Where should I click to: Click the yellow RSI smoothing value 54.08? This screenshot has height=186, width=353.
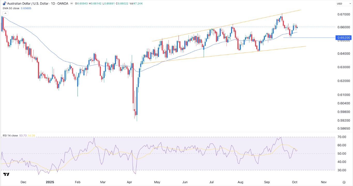pos(31,135)
